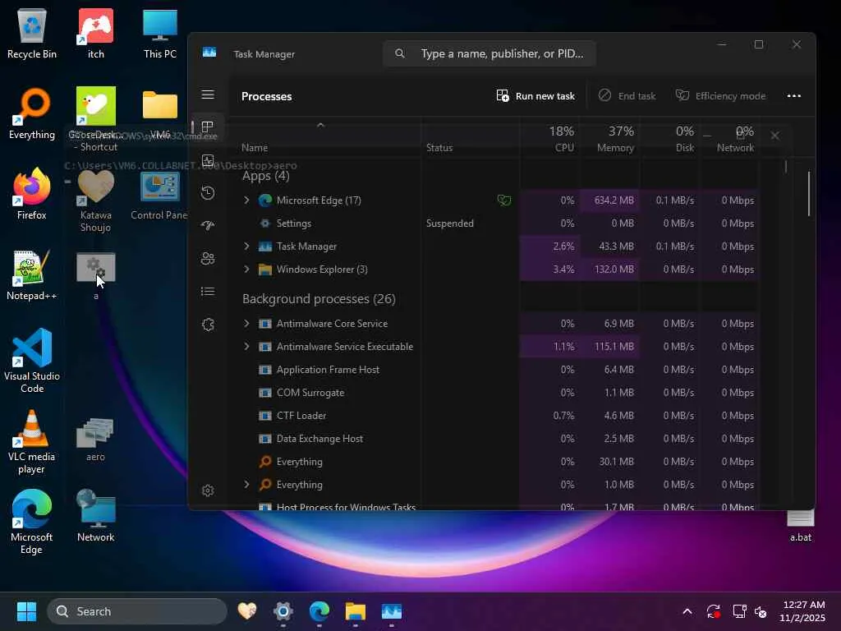Select the Notepad++ desktop icon

tap(32, 275)
